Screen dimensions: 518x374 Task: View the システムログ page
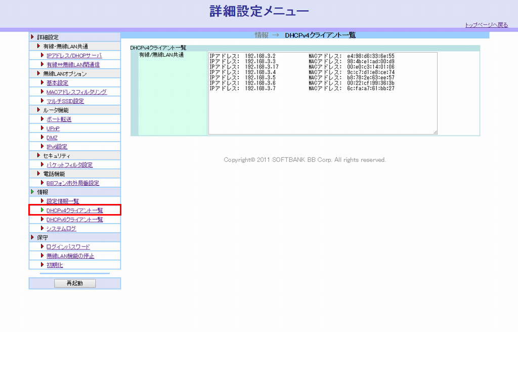(61, 229)
